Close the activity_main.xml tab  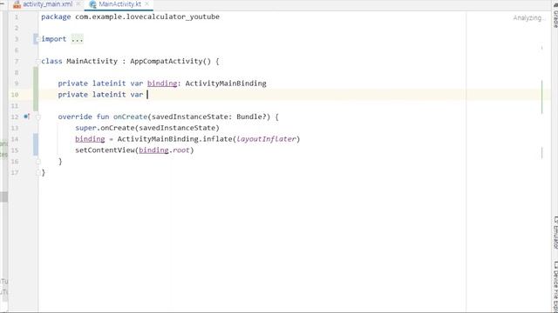(78, 4)
